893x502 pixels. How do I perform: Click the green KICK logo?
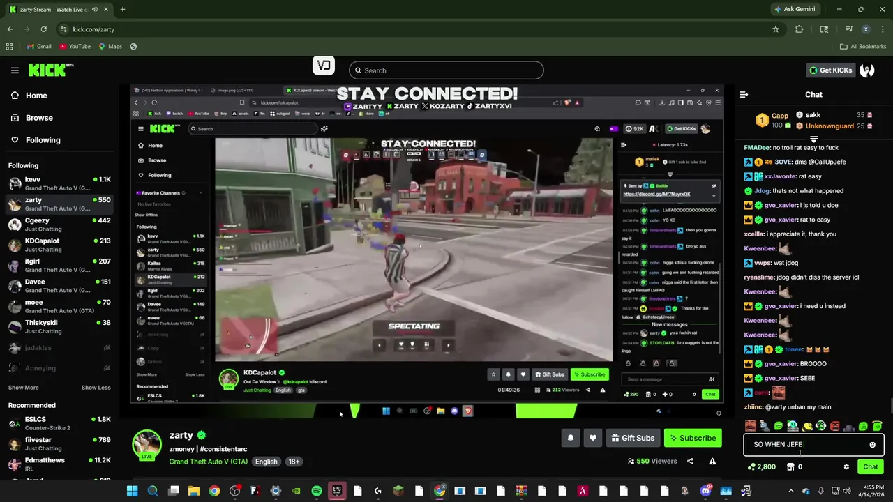tap(50, 70)
